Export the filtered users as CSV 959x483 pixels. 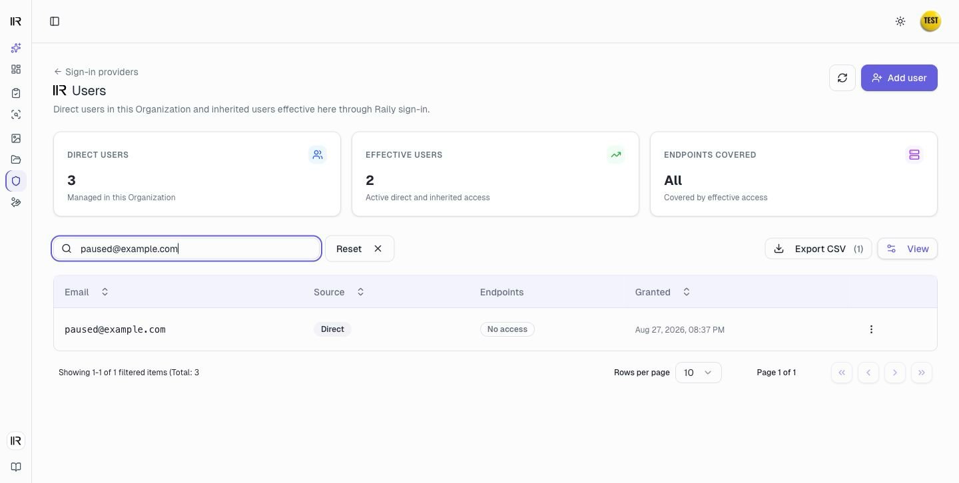pos(818,249)
